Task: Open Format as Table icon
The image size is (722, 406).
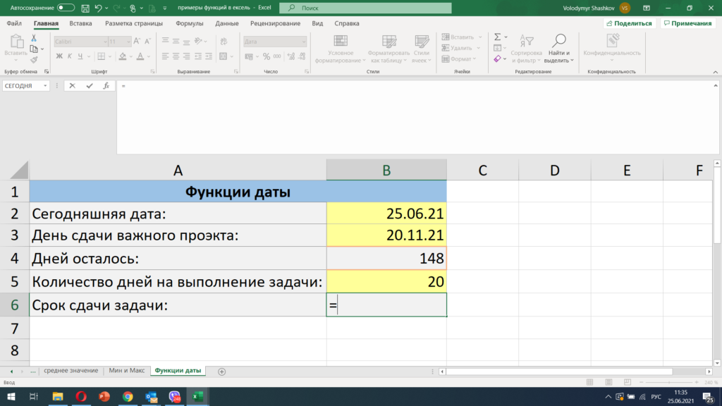Action: click(389, 40)
